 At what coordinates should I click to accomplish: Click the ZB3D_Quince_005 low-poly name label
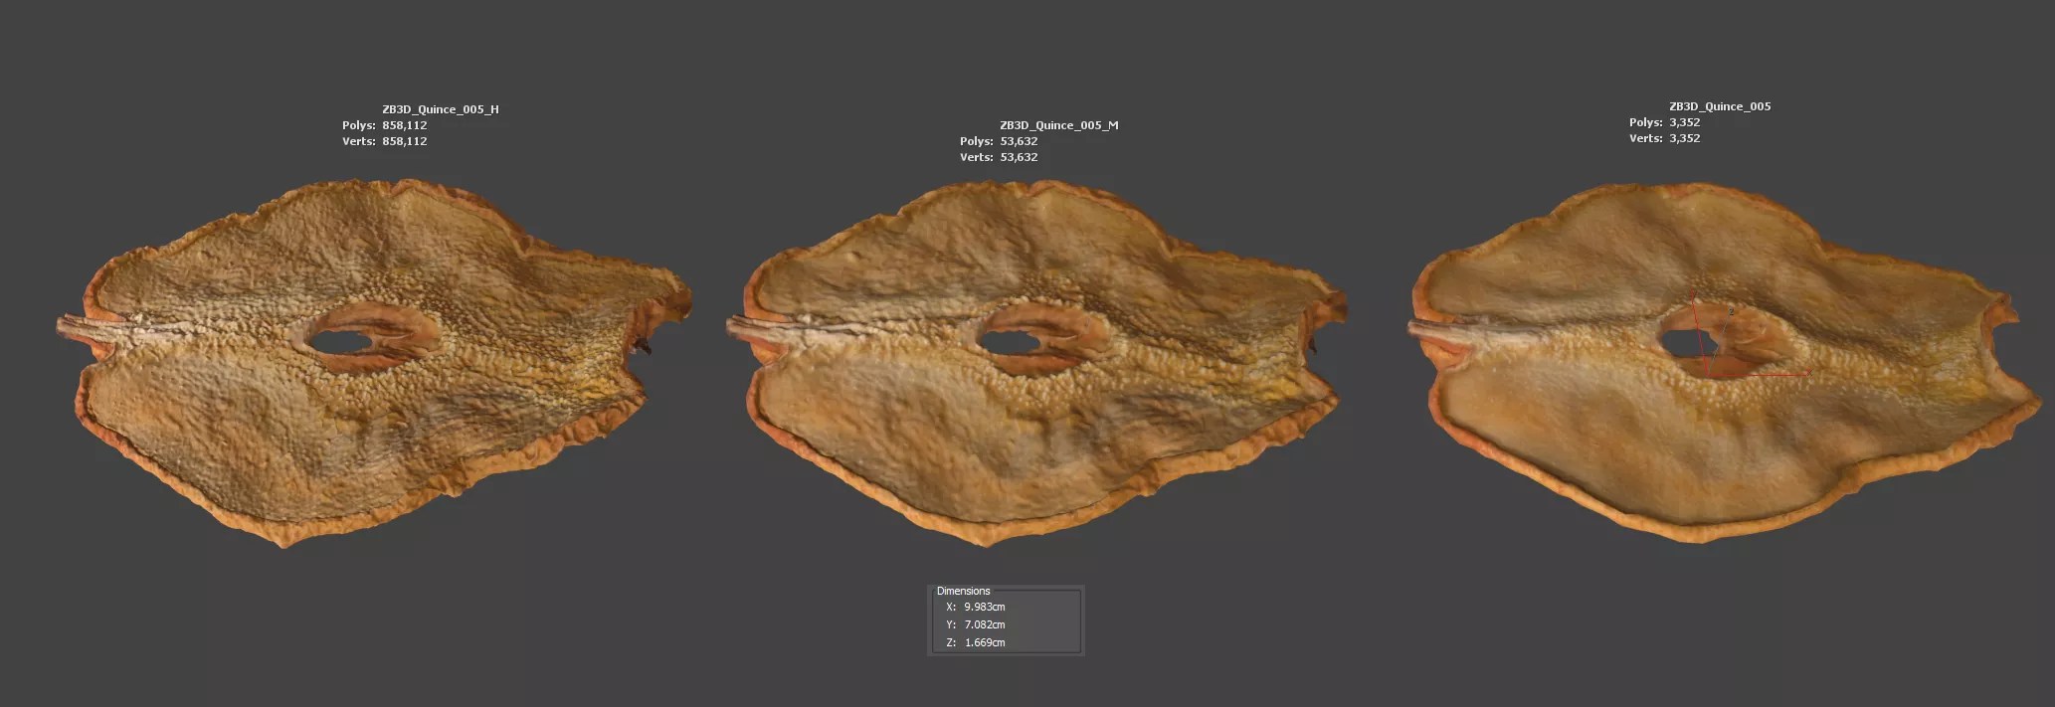tap(1719, 106)
